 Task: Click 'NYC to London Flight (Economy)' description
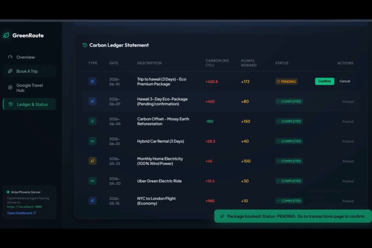[156, 201]
